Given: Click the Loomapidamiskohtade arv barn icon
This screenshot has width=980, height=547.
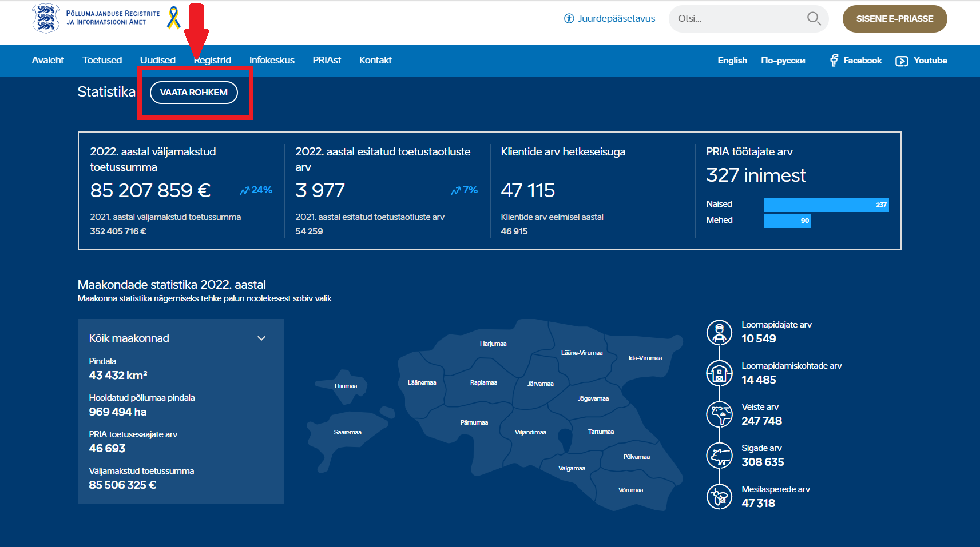Looking at the screenshot, I should (x=720, y=374).
